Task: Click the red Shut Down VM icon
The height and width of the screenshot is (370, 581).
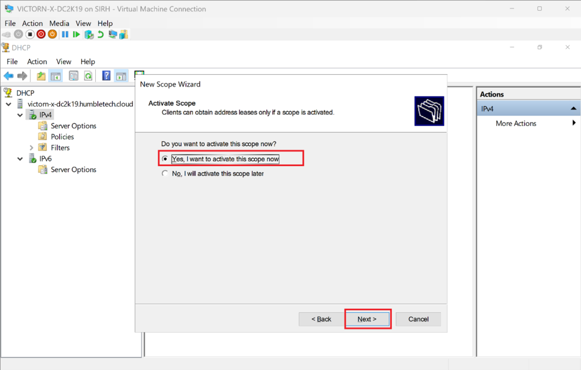Action: (x=41, y=35)
